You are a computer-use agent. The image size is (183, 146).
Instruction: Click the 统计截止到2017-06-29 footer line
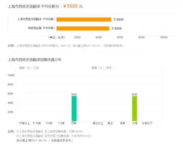(x=45, y=140)
